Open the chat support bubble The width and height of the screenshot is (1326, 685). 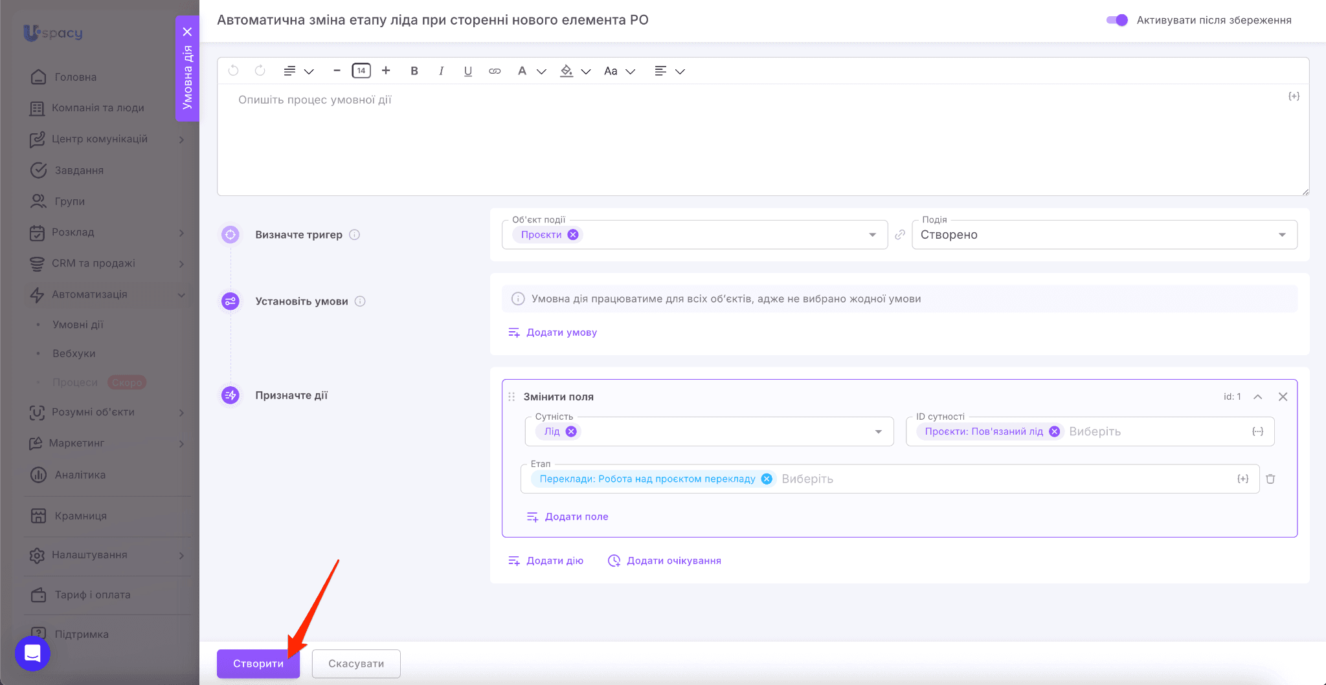[32, 653]
